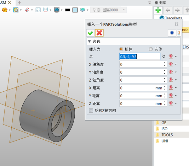Adjust the Y 距离 spinner
The image size is (189, 166).
pyautogui.click(x=164, y=96)
